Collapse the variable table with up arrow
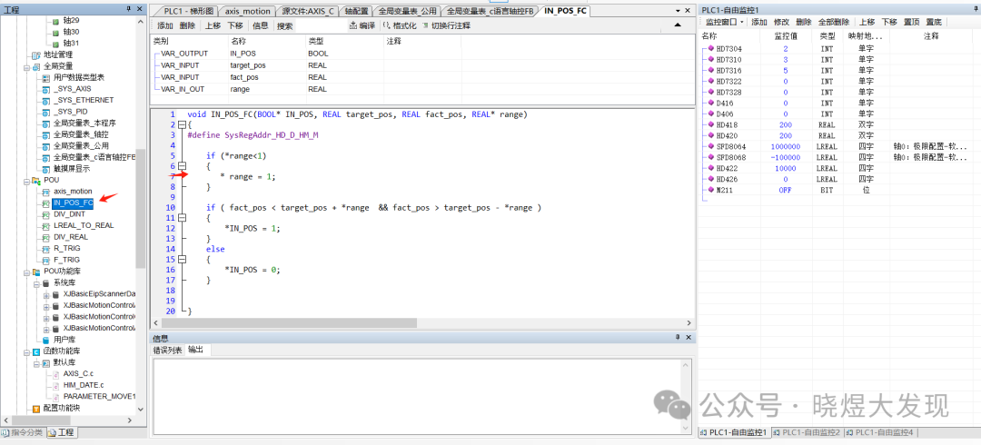This screenshot has width=981, height=445. tap(677, 25)
